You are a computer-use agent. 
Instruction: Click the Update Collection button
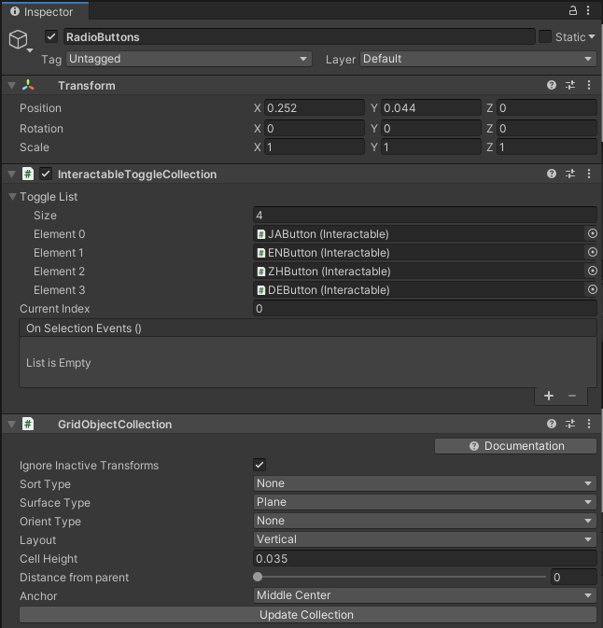click(308, 615)
